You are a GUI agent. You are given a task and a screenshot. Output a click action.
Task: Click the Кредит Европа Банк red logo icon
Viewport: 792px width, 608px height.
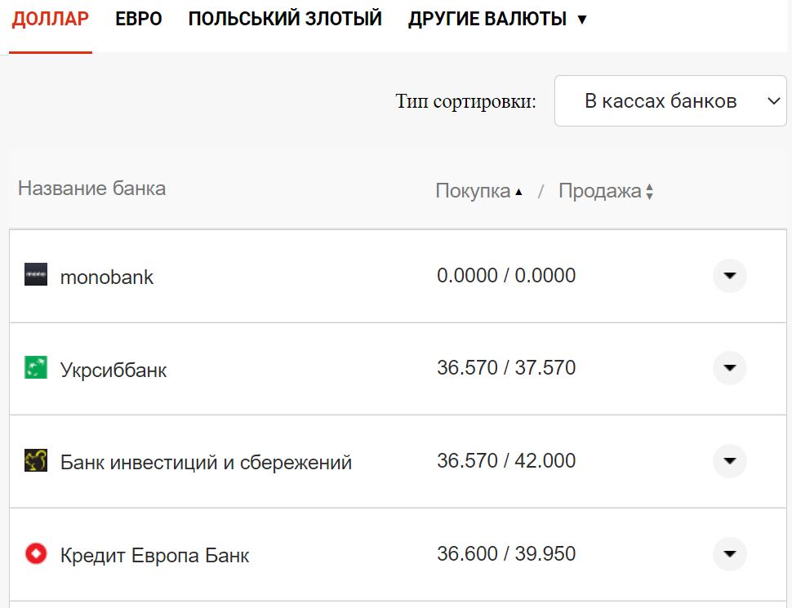(36, 553)
